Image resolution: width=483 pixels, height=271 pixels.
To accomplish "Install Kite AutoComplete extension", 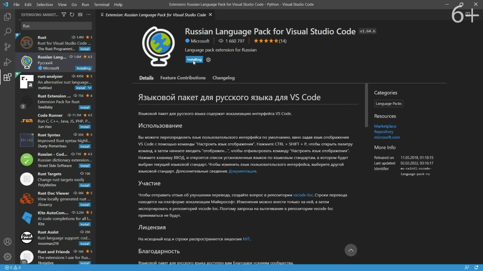I will (85, 224).
